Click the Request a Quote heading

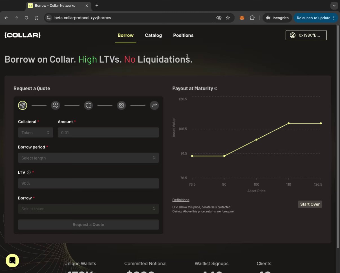click(32, 89)
